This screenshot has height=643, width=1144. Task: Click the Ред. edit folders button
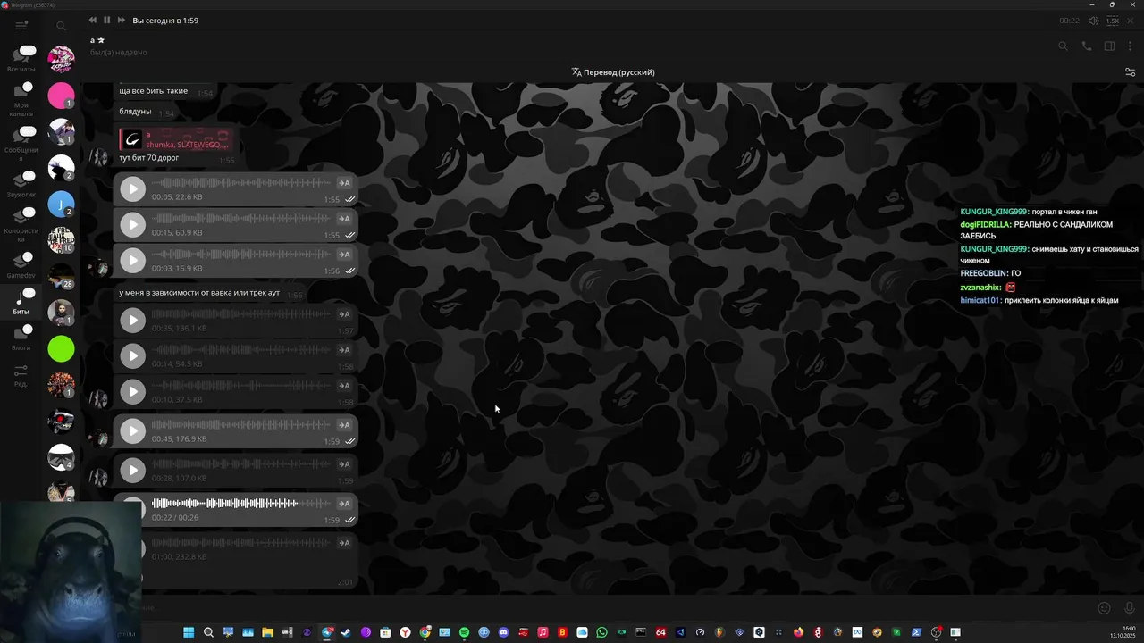[21, 375]
